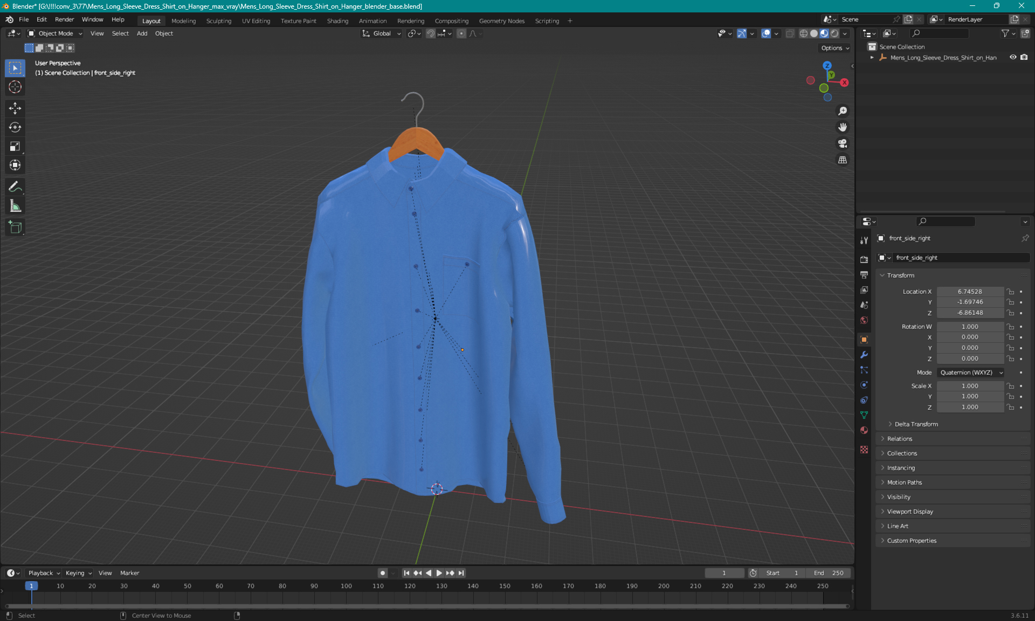
Task: Open Global transform orientation dropdown
Action: click(382, 33)
